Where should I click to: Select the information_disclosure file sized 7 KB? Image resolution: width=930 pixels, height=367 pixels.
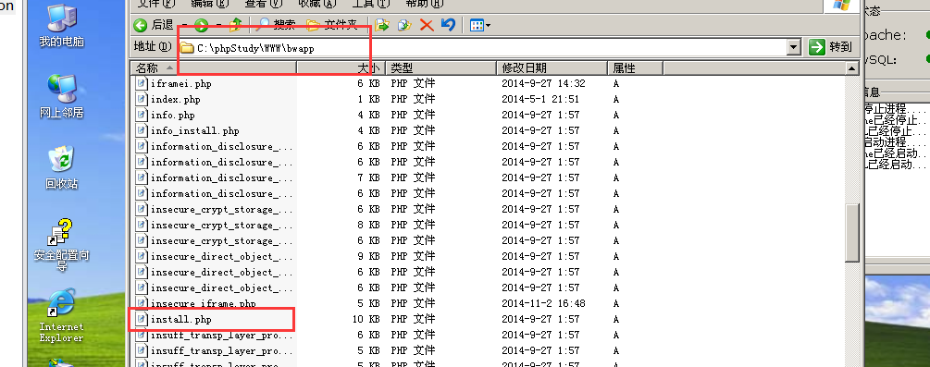[x=222, y=177]
